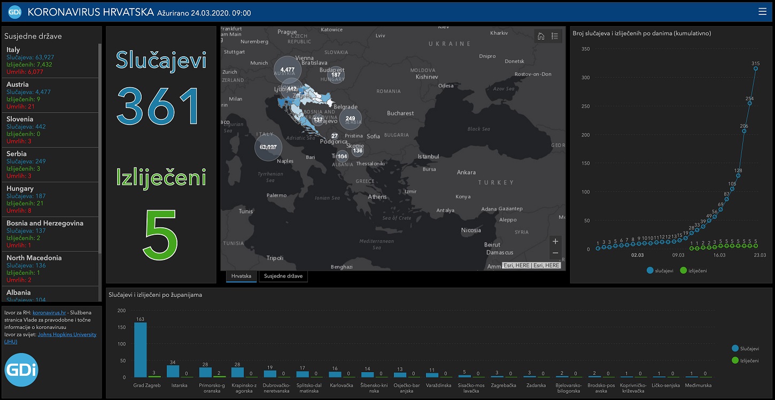Zoom out on the map
Viewport: 775px width, 400px height.
point(555,253)
